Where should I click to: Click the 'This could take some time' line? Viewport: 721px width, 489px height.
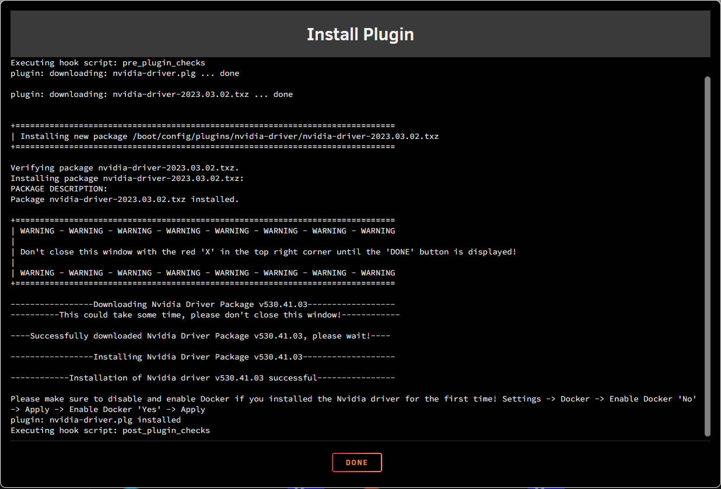205,315
